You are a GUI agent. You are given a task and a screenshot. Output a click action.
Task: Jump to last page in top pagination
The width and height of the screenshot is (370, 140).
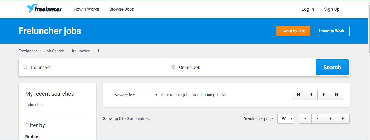click(336, 95)
